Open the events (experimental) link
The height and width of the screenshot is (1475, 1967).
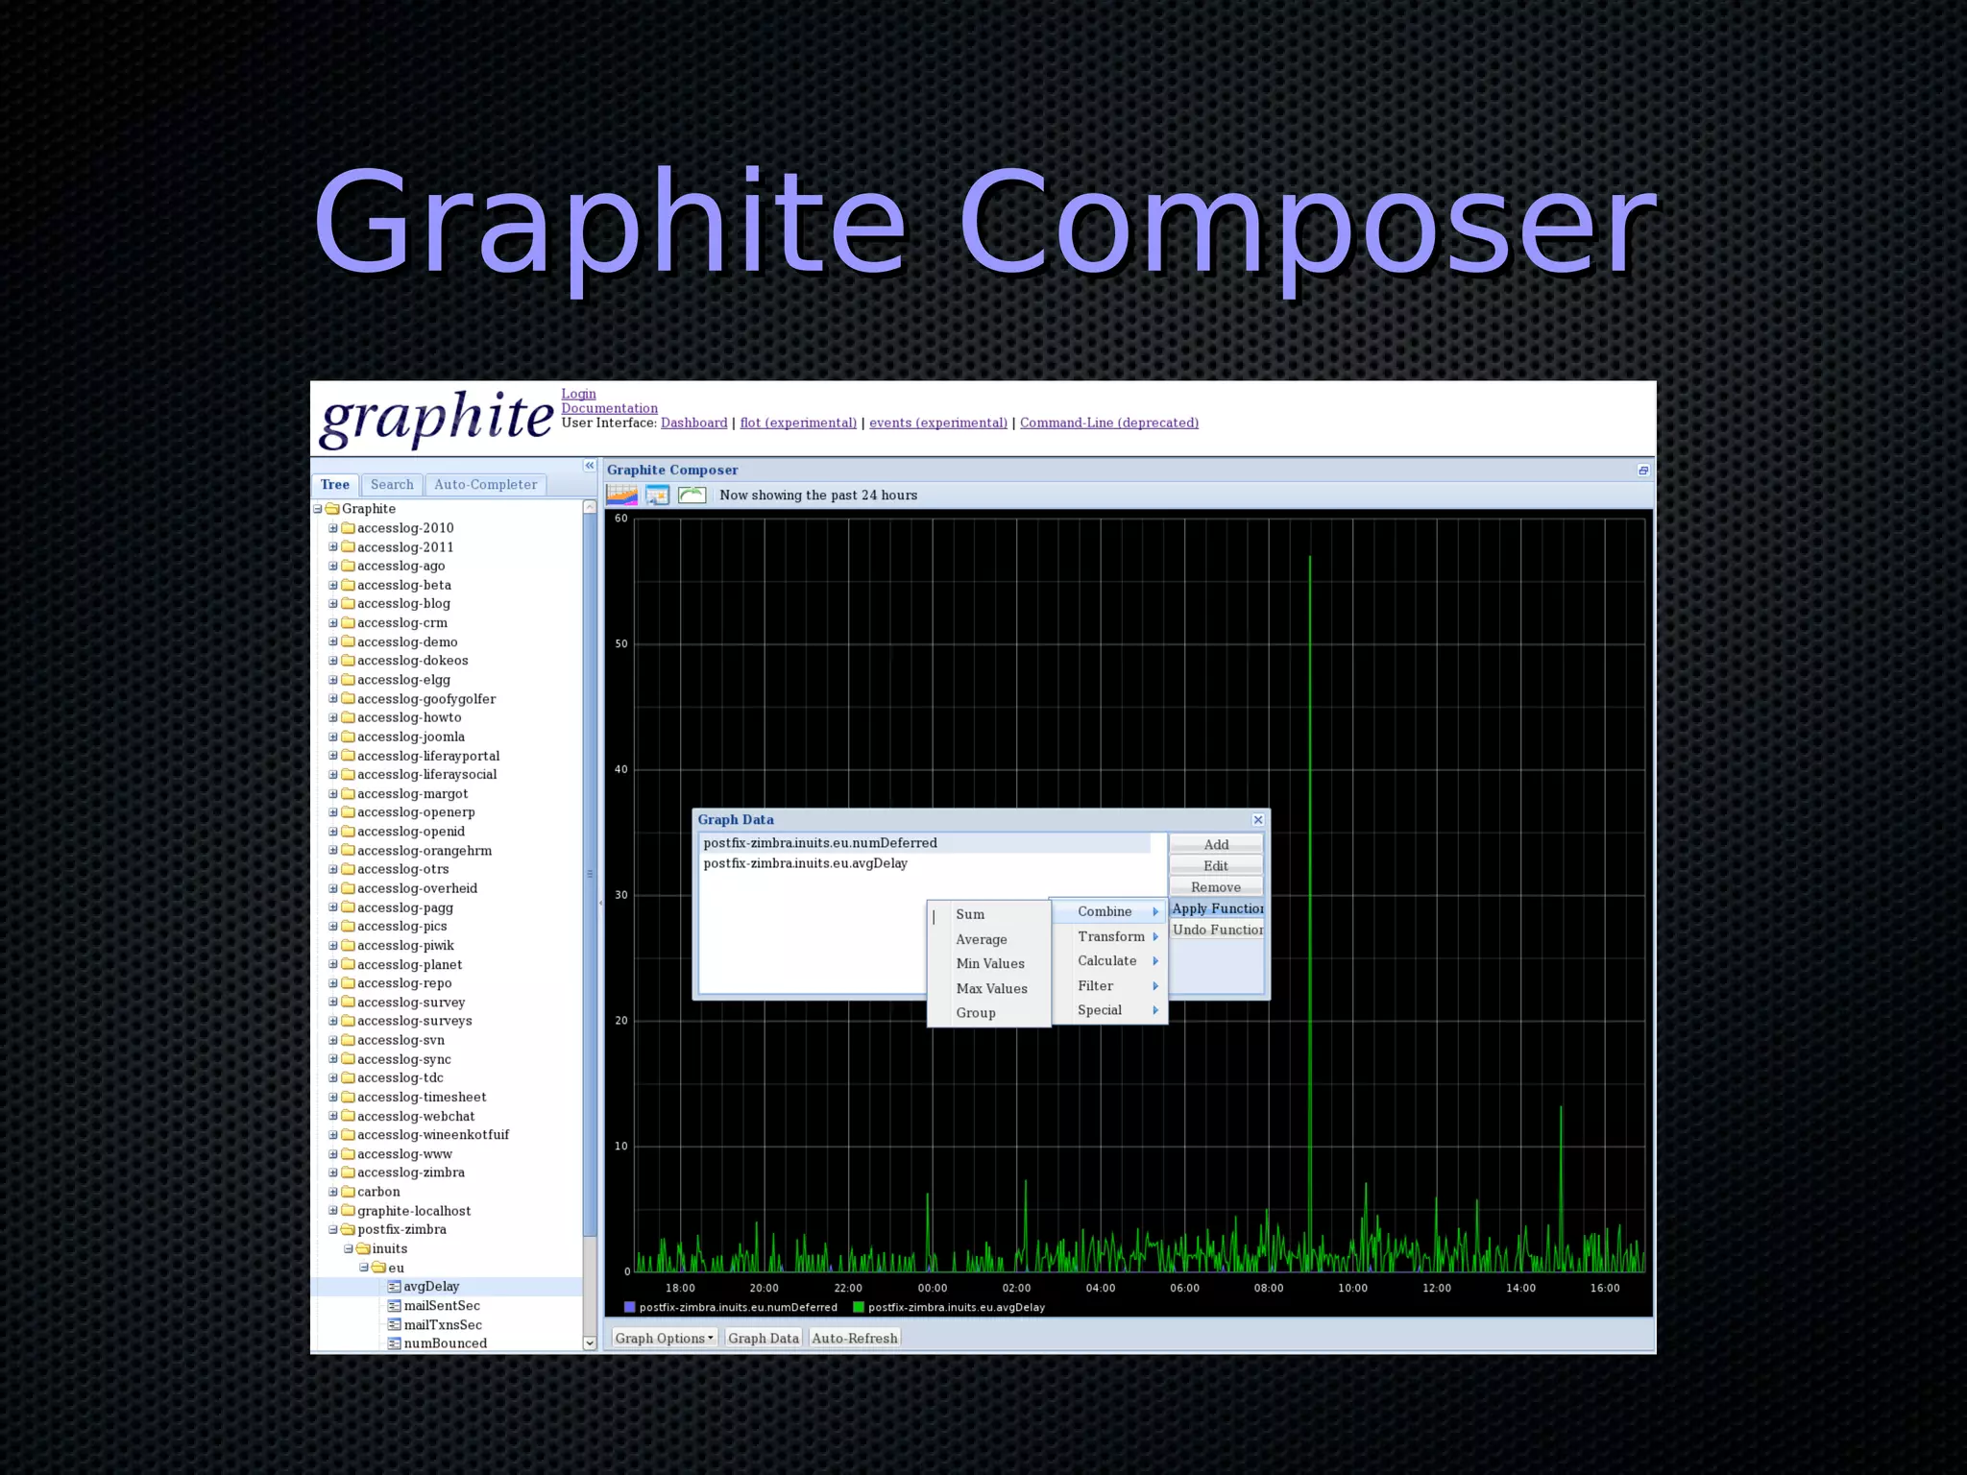[x=938, y=423]
